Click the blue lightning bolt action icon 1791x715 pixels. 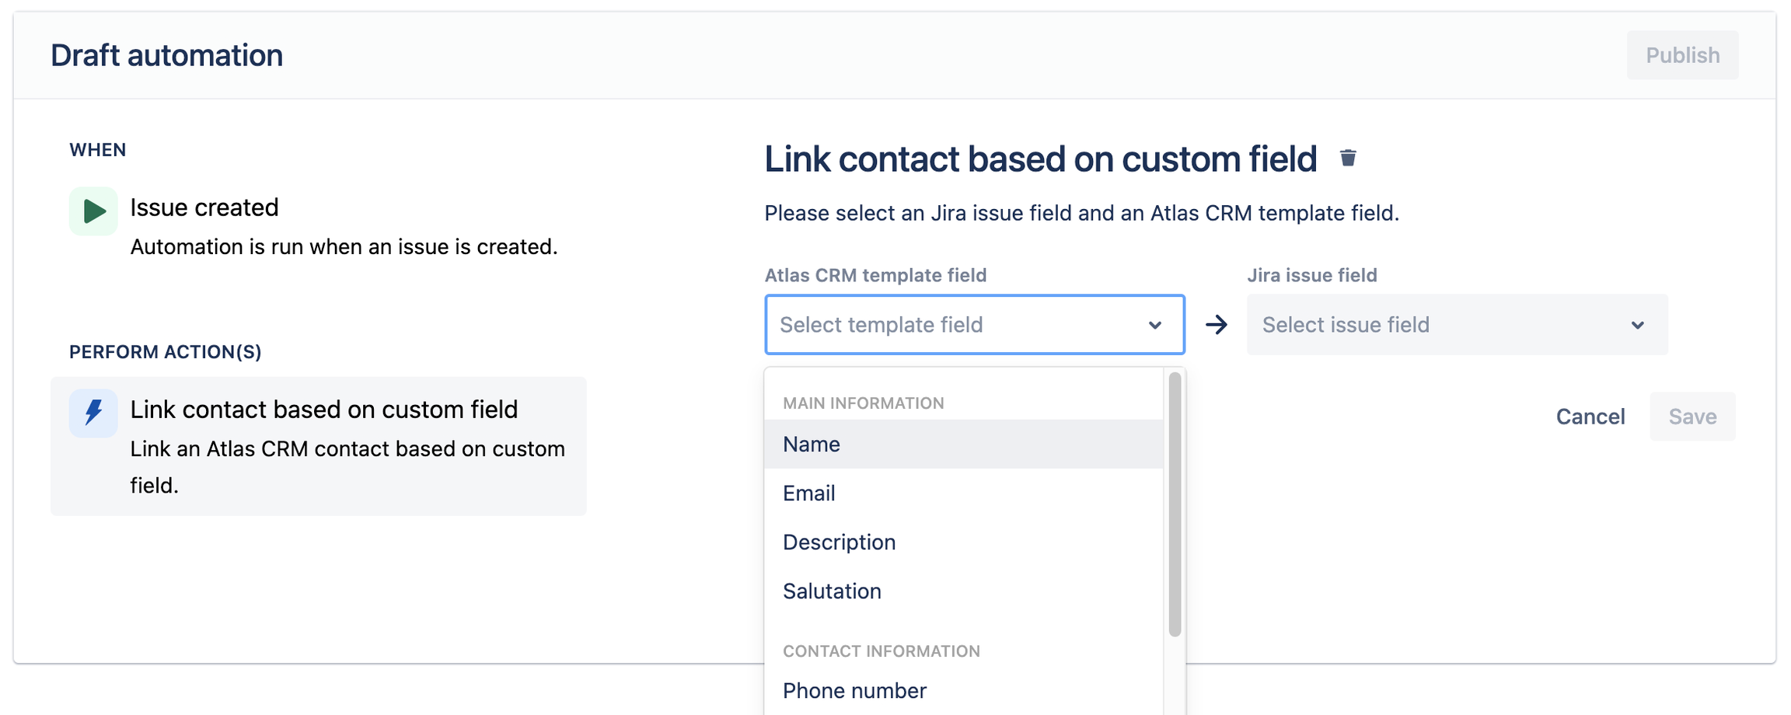coord(94,413)
